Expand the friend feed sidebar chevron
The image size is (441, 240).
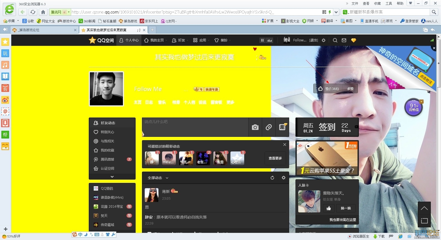[112, 177]
